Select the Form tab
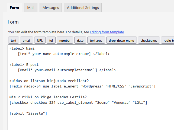The image size is (174, 130). pos(14,8)
